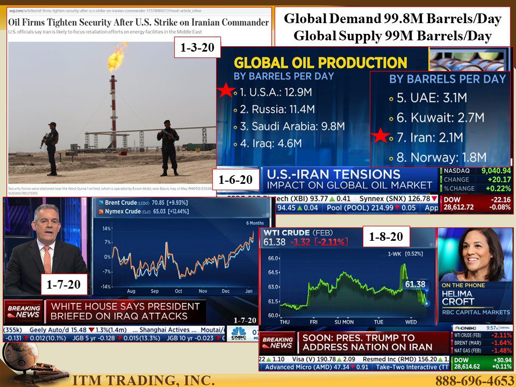Click the Pool (POOL) 214.99 ticker
Viewport: 516px width, 387px height.
(x=372, y=207)
